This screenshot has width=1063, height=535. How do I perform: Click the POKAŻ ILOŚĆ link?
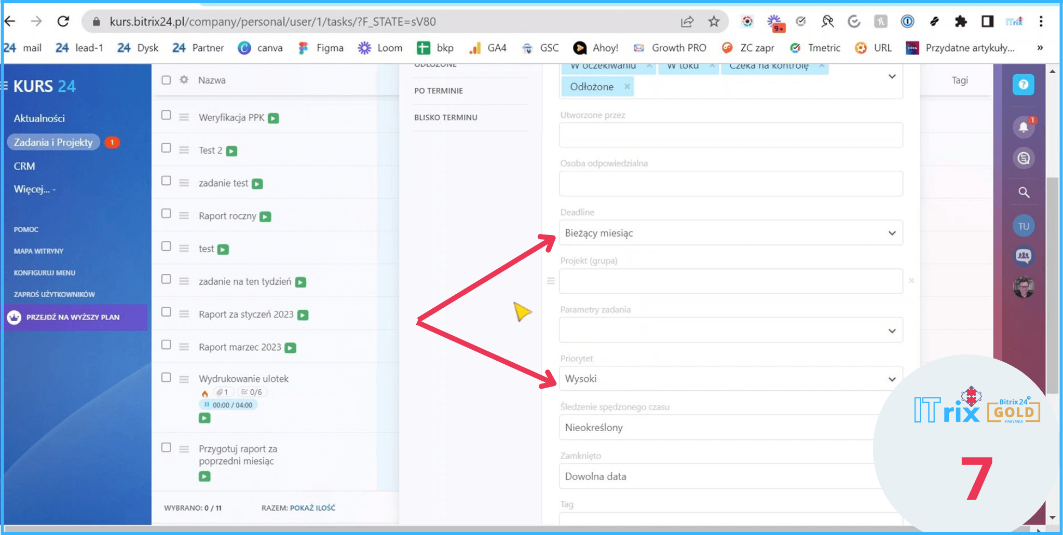312,507
